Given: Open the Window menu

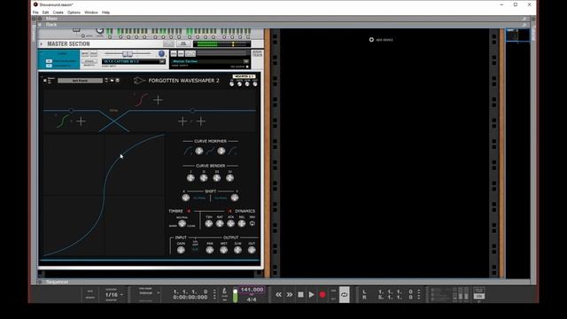Looking at the screenshot, I should [x=91, y=12].
